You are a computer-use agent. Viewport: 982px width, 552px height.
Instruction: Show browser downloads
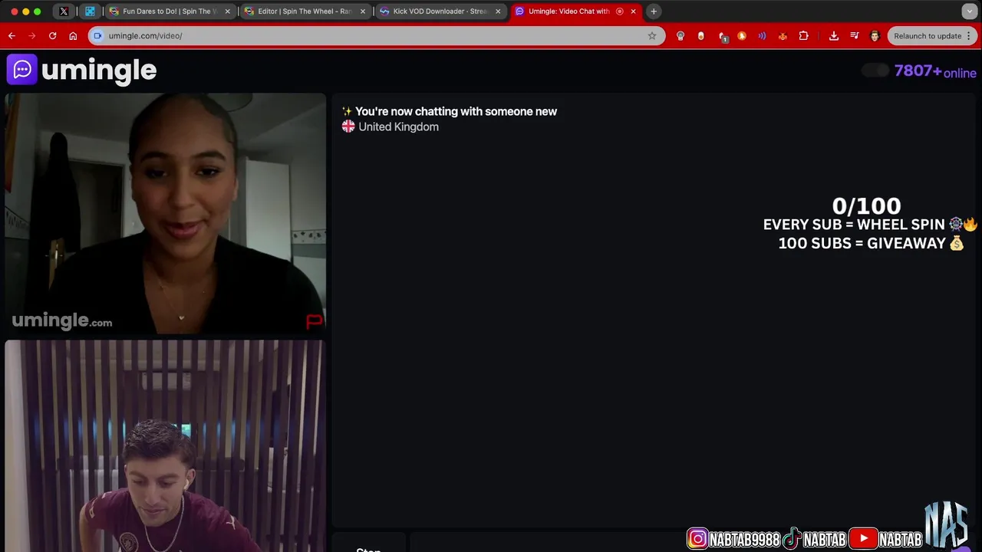coord(834,36)
